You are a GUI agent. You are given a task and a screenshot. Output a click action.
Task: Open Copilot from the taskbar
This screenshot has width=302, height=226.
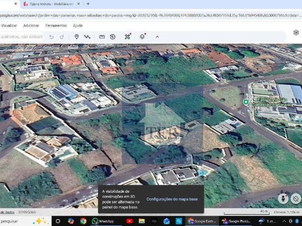tap(71, 221)
